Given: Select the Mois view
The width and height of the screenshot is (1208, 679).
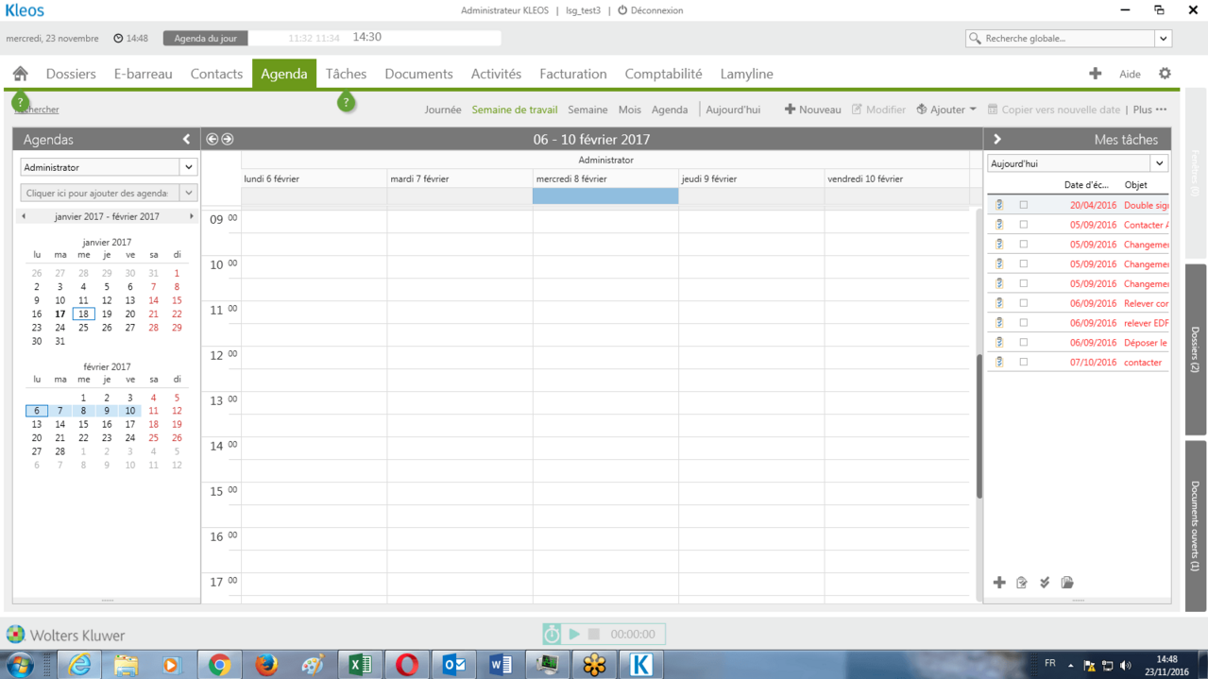Looking at the screenshot, I should point(629,110).
